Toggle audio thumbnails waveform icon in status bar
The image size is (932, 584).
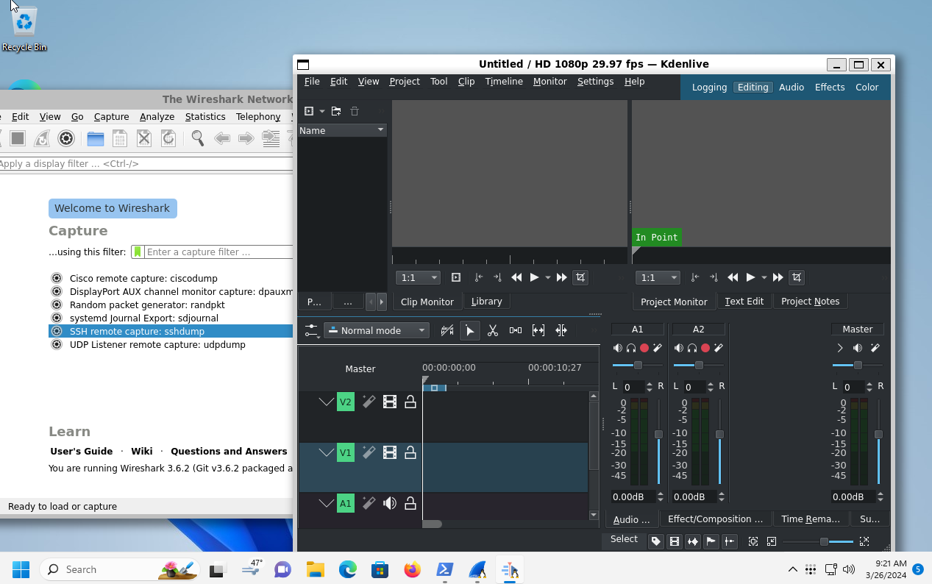[693, 541]
